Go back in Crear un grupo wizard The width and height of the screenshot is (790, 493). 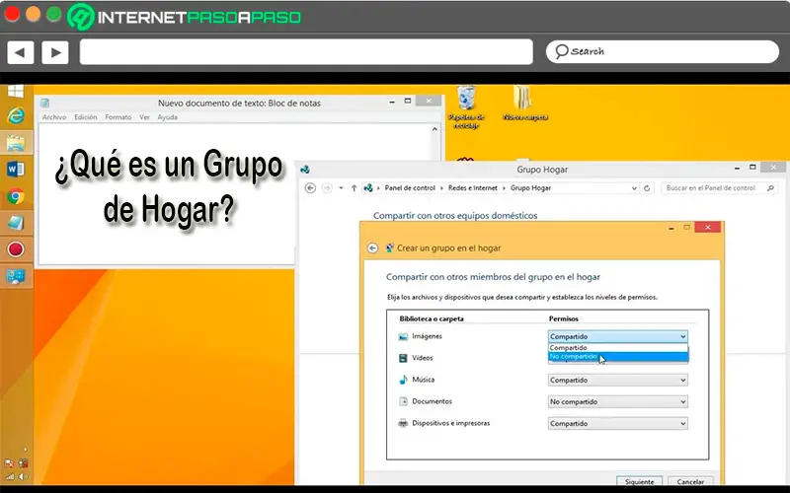point(372,248)
